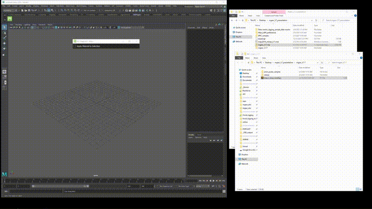Open View tab in upper Explorer ribbon
The width and height of the screenshot is (372, 209).
pyautogui.click(x=258, y=16)
